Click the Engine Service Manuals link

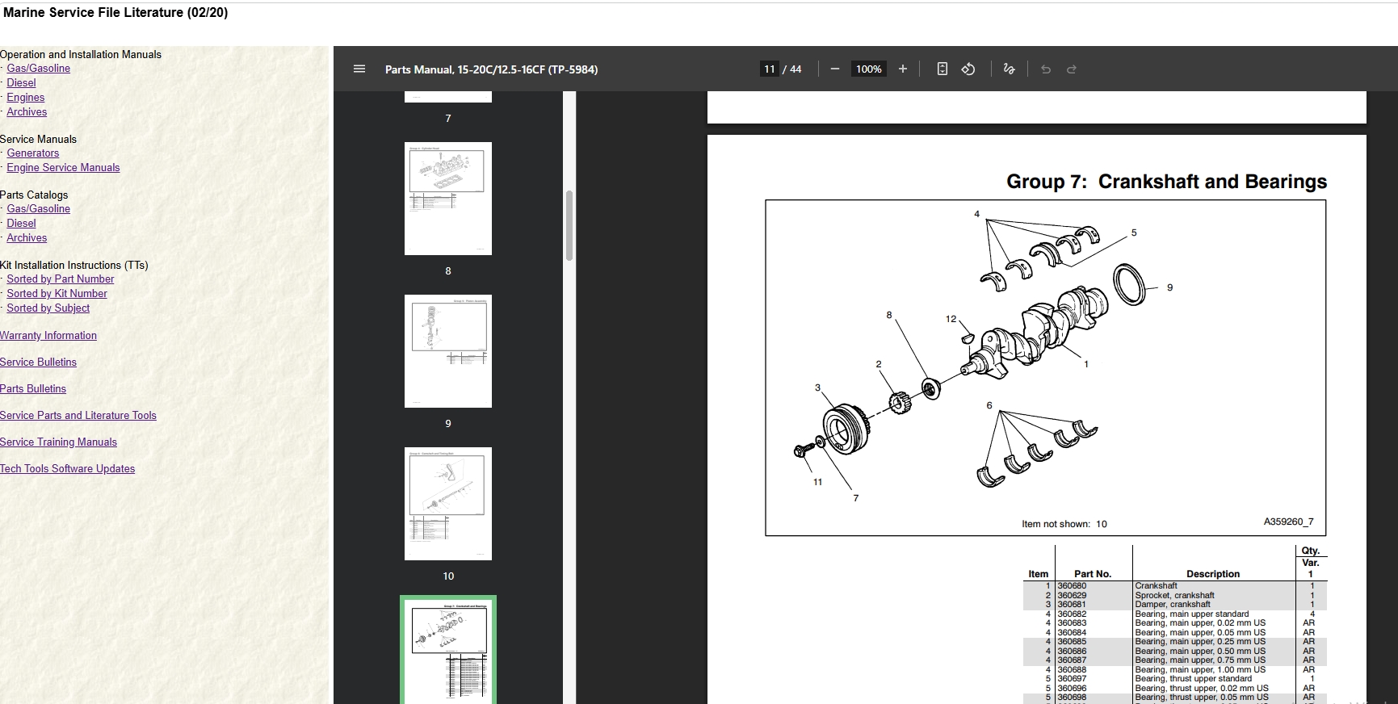click(63, 168)
